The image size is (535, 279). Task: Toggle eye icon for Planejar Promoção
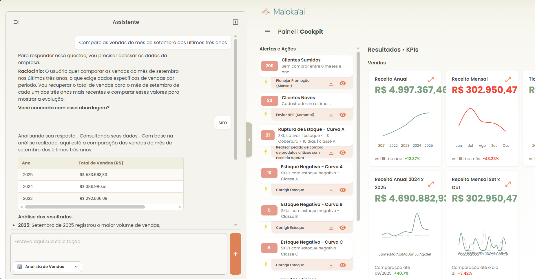click(343, 83)
